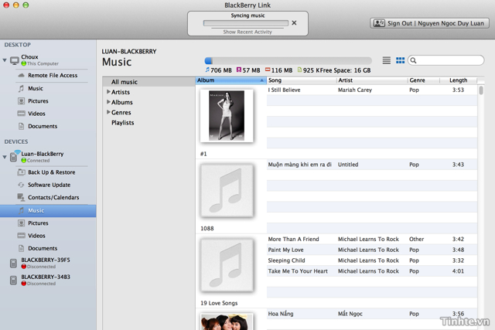Open Contacts/Calendars icon
This screenshot has height=330, width=495.
(x=21, y=197)
